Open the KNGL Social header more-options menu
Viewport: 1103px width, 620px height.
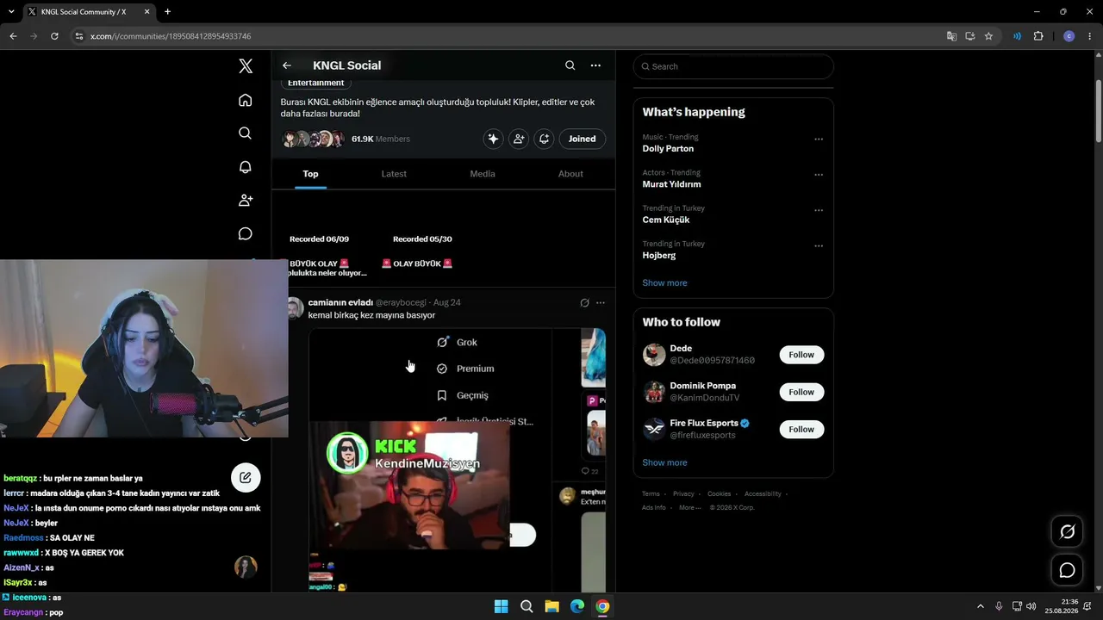(595, 65)
